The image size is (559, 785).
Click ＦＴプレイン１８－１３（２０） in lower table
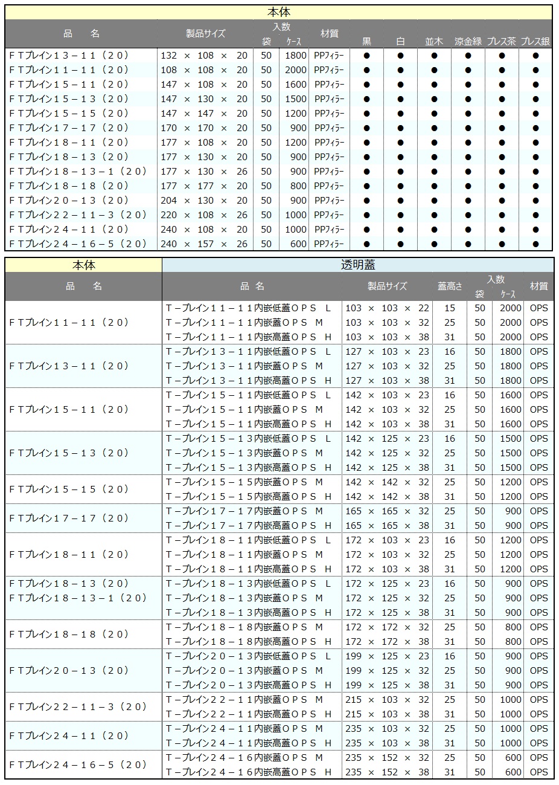pos(69,584)
